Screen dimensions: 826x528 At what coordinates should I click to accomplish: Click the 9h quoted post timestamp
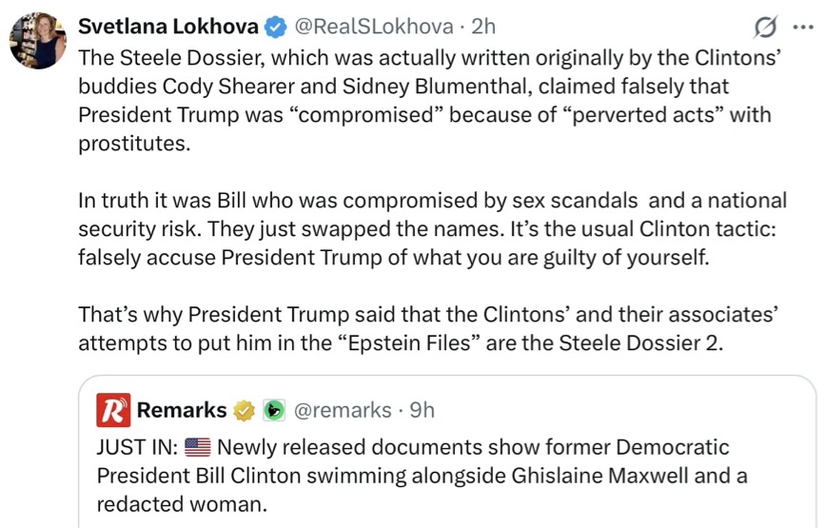tap(422, 410)
